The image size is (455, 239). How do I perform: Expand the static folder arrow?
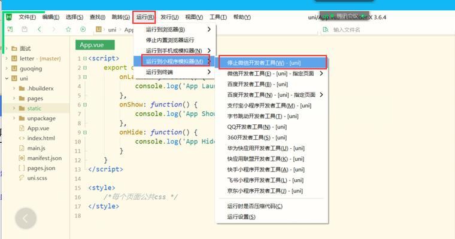[14, 108]
